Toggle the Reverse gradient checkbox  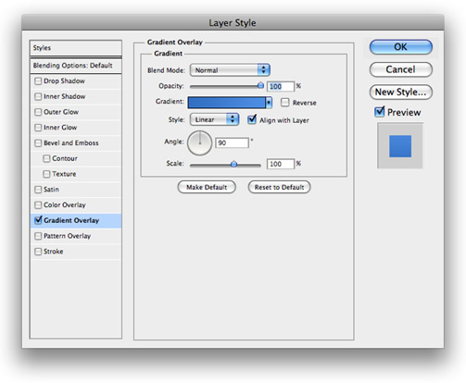284,103
